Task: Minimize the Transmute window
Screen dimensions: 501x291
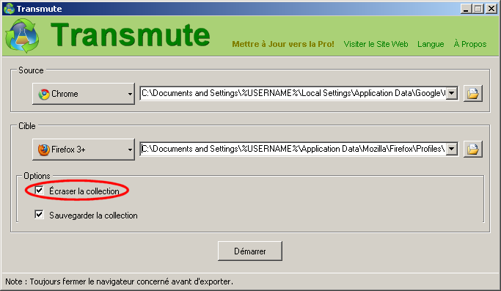Action: [x=466, y=9]
